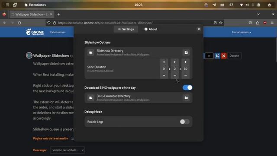The width and height of the screenshot is (277, 156).
Task: Select the Wallpaper Slideshow browser tab
Action: [32, 14]
